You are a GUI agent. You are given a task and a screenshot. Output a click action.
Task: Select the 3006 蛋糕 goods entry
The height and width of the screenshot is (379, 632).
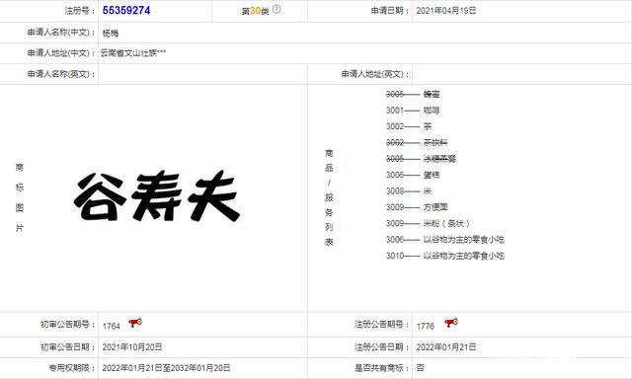pyautogui.click(x=413, y=175)
